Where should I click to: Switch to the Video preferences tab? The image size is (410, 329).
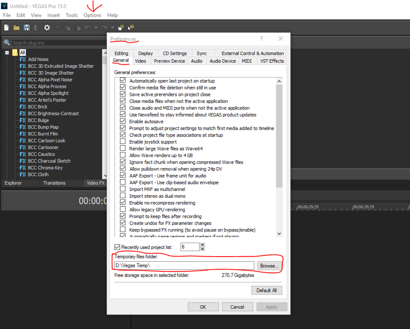(x=141, y=61)
